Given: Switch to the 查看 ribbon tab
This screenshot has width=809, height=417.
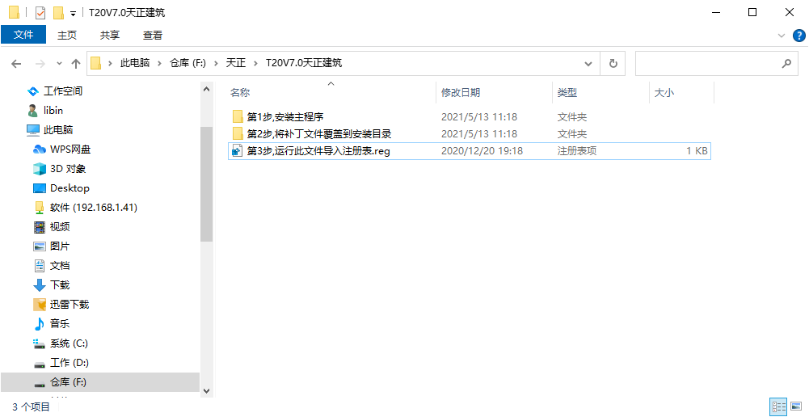Looking at the screenshot, I should point(152,35).
